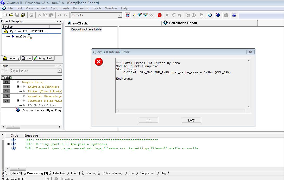The width and height of the screenshot is (284, 180).
Task: Click the Print icon in toolbar
Action: [31, 15]
